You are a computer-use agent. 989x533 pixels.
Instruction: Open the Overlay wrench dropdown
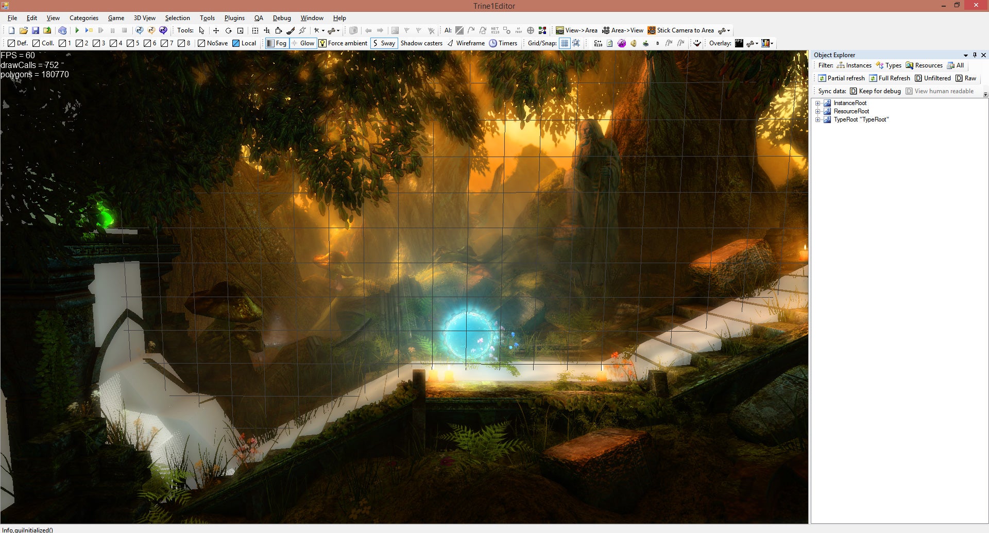coord(753,43)
